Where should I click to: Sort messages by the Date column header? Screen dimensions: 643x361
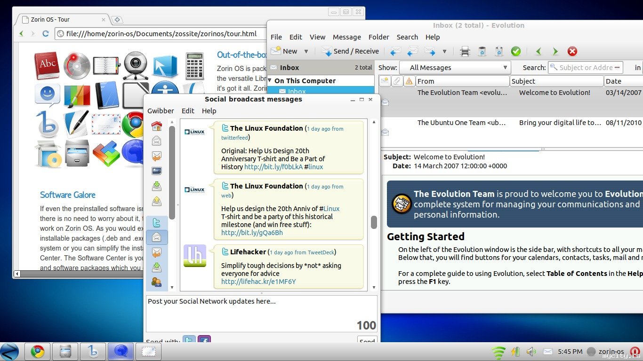[624, 81]
